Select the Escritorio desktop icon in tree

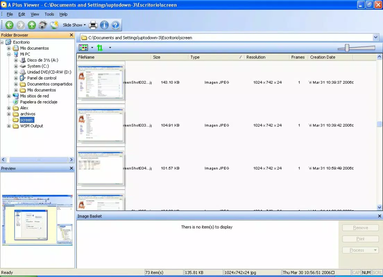click(x=9, y=42)
